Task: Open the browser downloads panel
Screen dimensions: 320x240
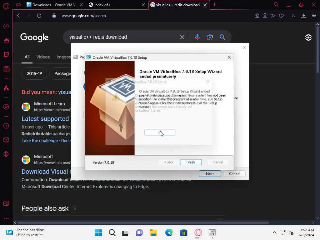Action: tap(303, 16)
